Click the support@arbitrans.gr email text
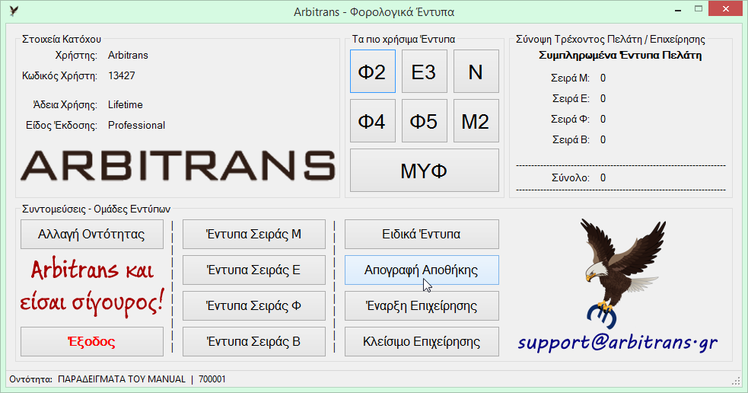The image size is (748, 393). point(618,343)
